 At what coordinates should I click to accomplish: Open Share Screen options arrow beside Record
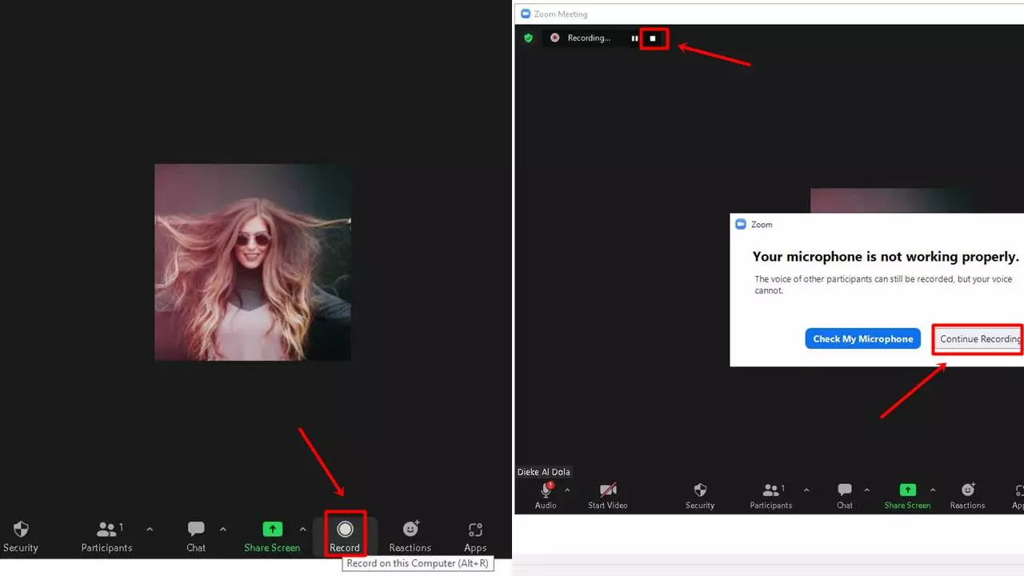pyautogui.click(x=302, y=529)
